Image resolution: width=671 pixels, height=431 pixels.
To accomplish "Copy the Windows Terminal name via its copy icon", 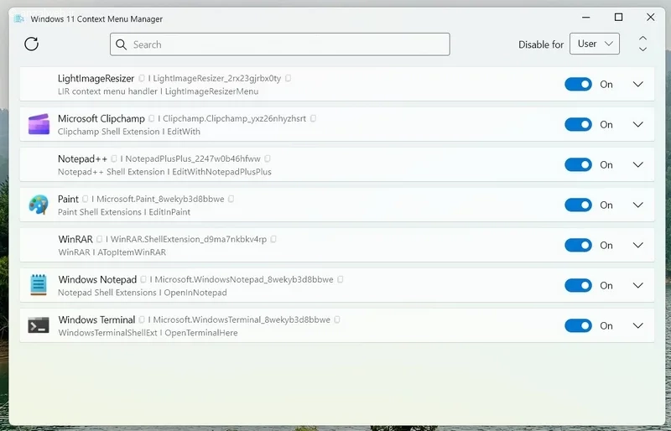I will [142, 319].
